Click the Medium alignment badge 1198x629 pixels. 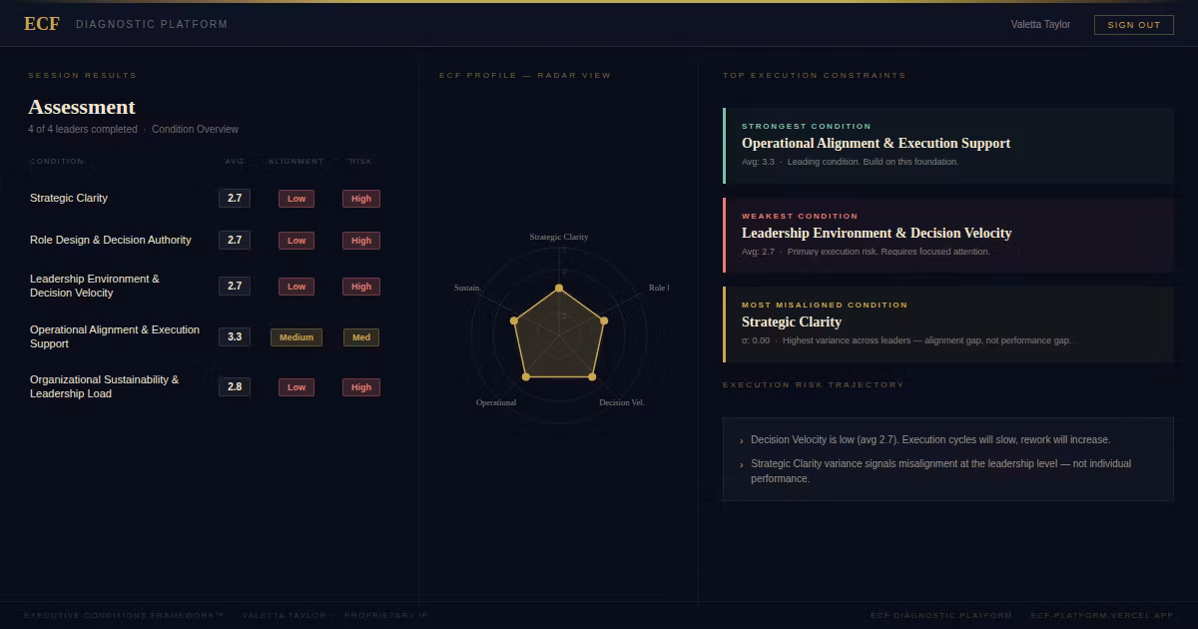click(297, 337)
